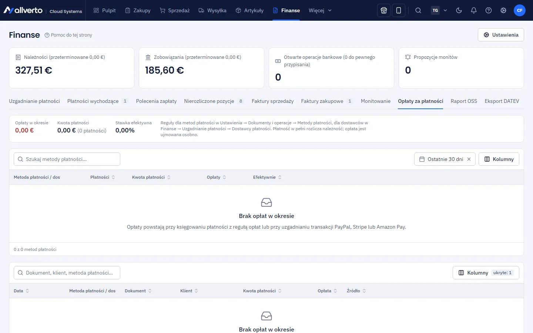533x333 pixels.
Task: Clear the Ostatnie 30 dni filter
Action: (x=469, y=159)
